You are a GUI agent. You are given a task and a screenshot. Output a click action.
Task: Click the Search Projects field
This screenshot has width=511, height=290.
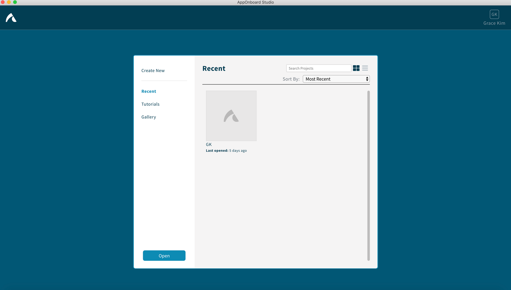(x=318, y=68)
